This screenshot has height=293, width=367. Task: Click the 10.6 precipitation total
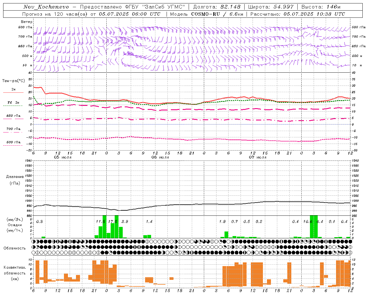(x=308, y=222)
